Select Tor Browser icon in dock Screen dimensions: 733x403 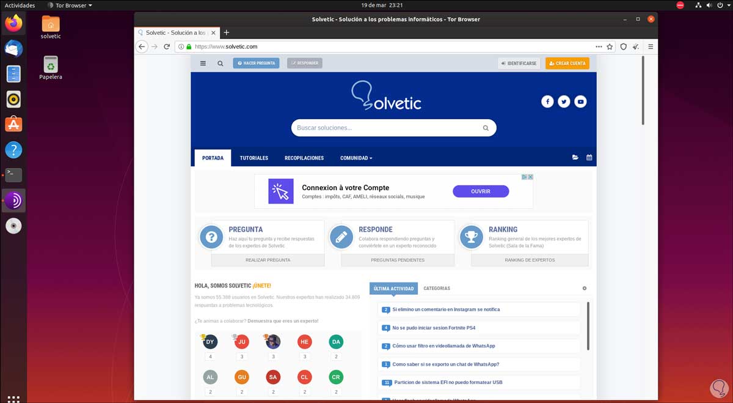[13, 201]
